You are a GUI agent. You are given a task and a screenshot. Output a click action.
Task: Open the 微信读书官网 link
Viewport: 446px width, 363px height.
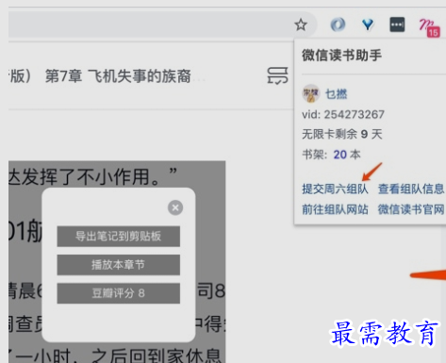click(x=411, y=209)
